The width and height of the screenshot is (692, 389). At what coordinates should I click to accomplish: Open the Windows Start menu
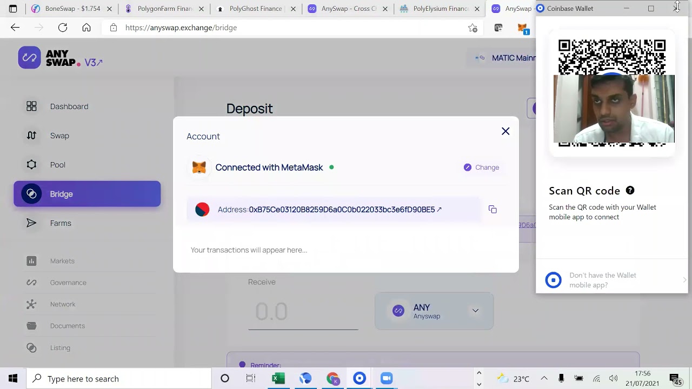[13, 379]
